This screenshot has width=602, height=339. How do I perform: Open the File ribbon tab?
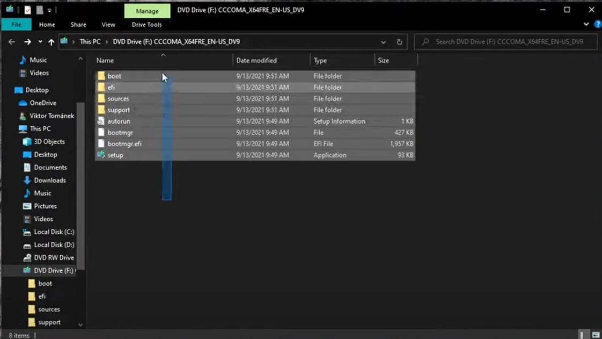[x=16, y=25]
